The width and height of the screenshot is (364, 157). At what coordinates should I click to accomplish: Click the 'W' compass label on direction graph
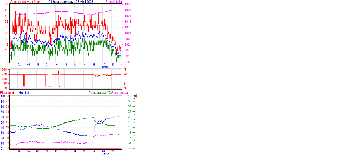coord(125,74)
